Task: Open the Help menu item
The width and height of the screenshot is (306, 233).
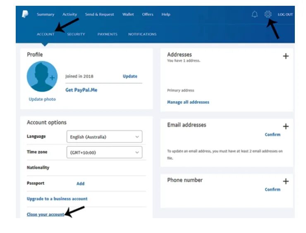Action: tap(166, 14)
